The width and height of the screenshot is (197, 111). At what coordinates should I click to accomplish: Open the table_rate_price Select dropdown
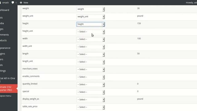point(90,107)
